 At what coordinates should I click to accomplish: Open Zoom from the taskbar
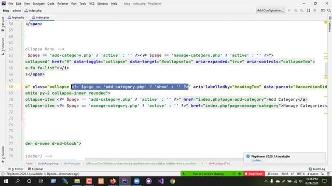point(136,181)
